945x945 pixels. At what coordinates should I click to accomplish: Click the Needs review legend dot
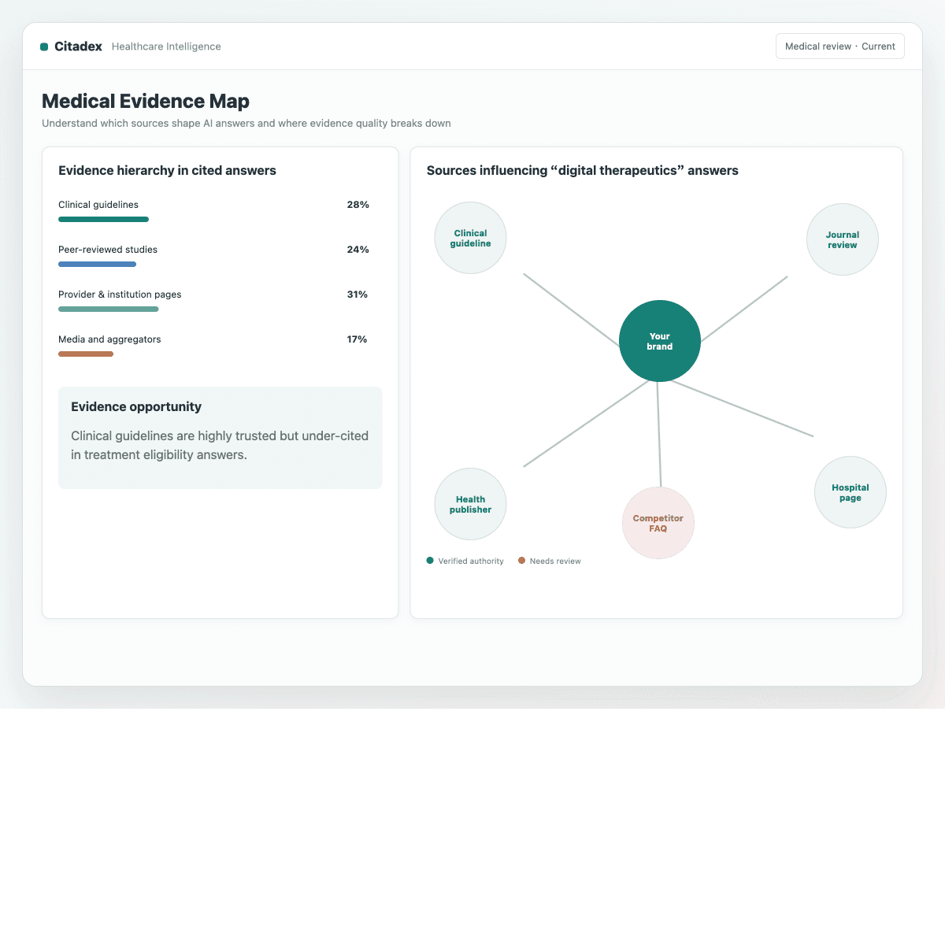point(521,561)
